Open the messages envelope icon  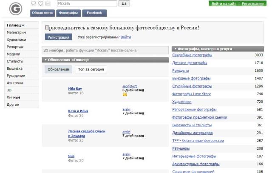pyautogui.click(x=48, y=3)
